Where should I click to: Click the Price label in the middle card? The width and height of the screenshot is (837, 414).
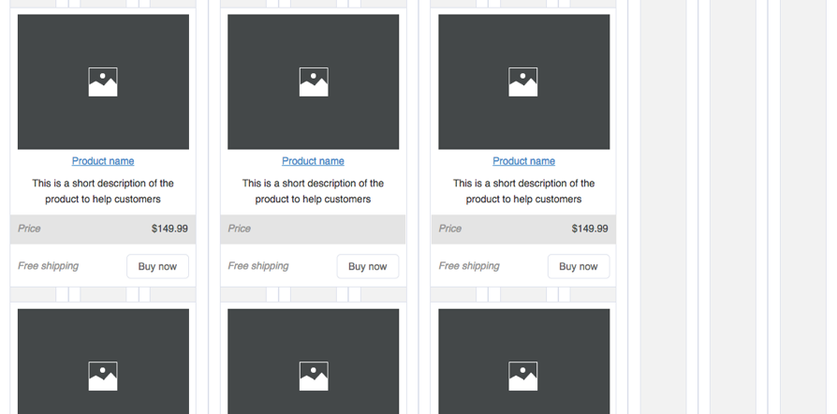tap(240, 229)
